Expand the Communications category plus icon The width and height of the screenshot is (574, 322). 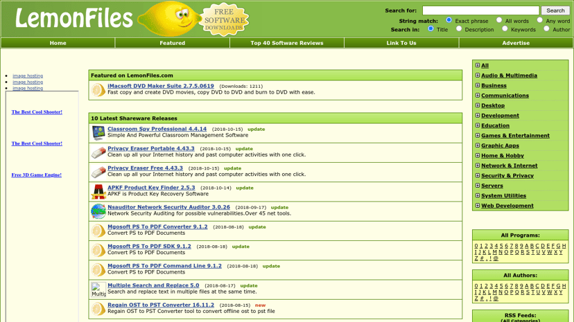478,96
